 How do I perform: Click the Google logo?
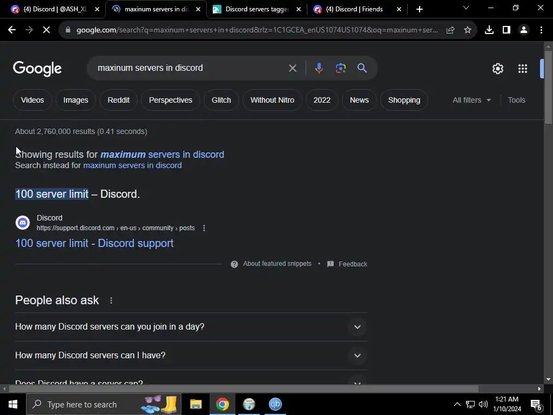tap(37, 69)
